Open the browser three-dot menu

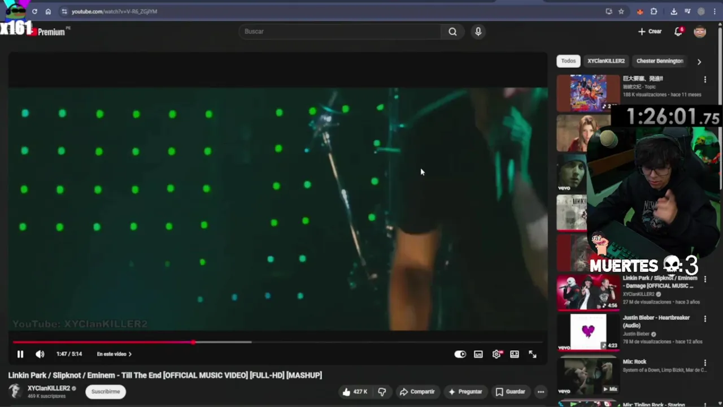(x=715, y=11)
